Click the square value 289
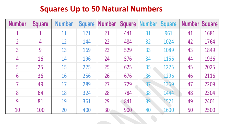Image resolution: width=225 pixels, height=124 pixels. [x=87, y=84]
